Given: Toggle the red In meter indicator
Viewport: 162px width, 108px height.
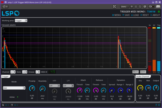Looking at the screenshot, I should point(150,28).
